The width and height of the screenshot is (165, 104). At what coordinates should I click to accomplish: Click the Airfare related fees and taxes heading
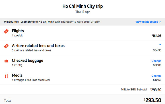(x=38, y=46)
